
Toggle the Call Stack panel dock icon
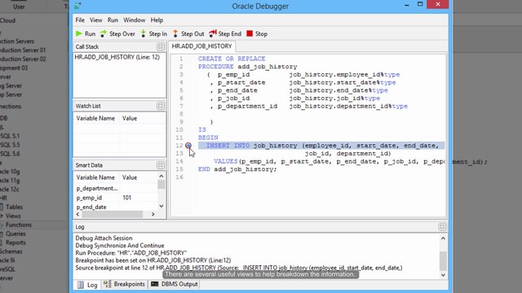(160, 47)
